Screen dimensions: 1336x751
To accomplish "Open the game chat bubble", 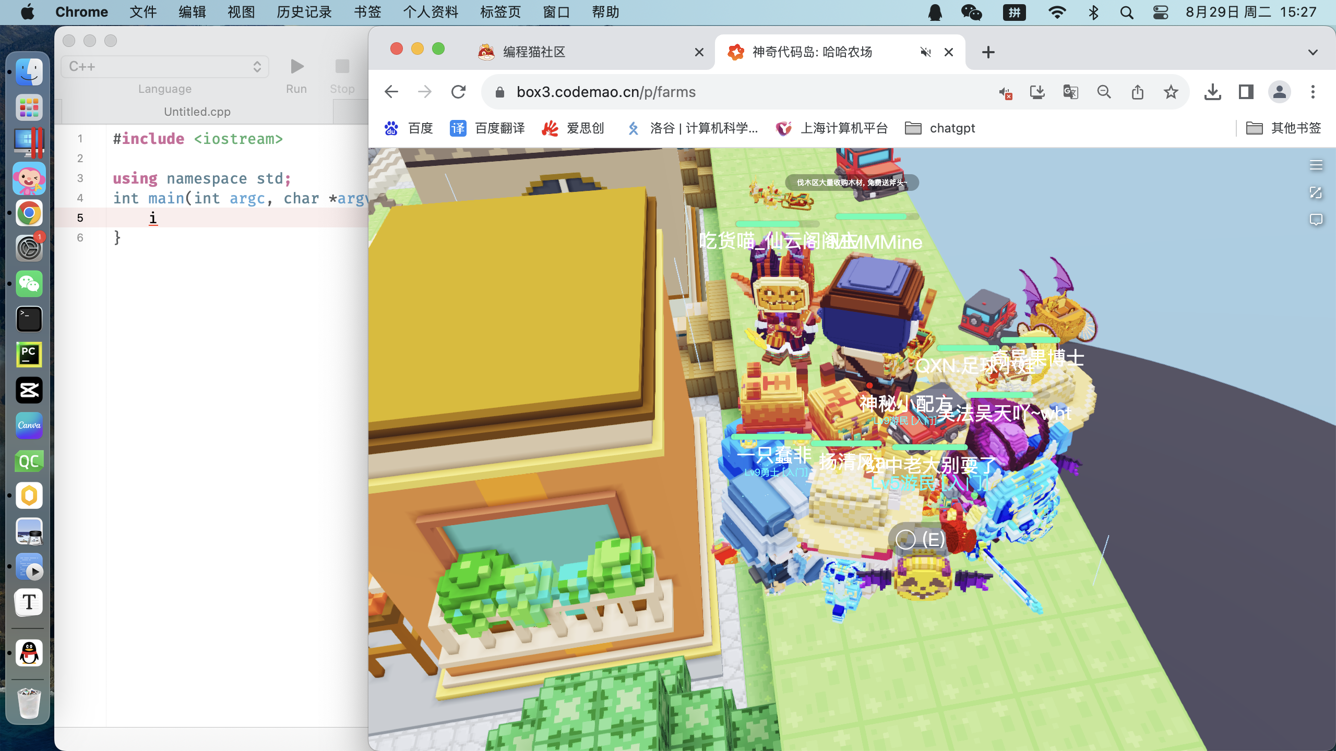I will click(1316, 220).
